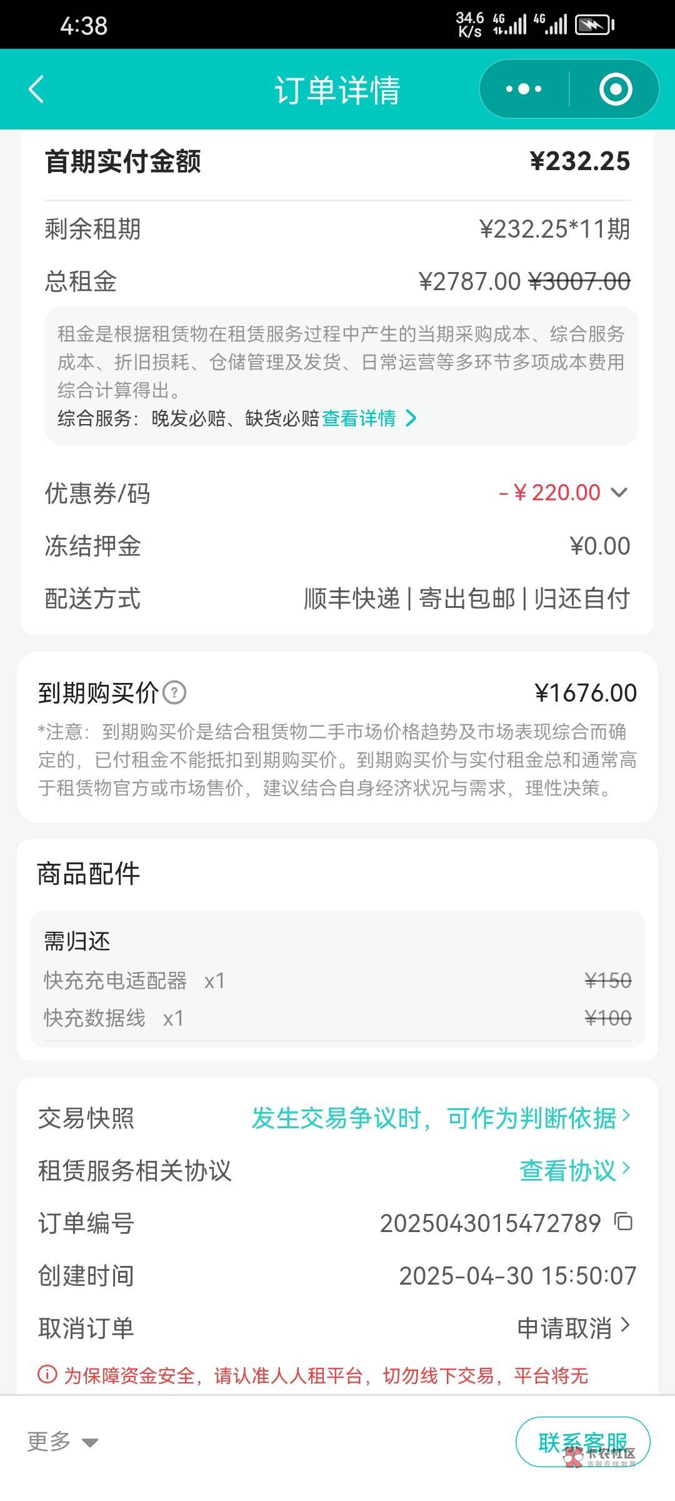Copy the order number with copy icon

tap(624, 1221)
